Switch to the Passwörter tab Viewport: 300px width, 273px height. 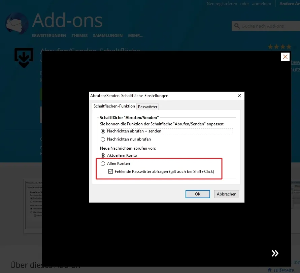(x=147, y=107)
